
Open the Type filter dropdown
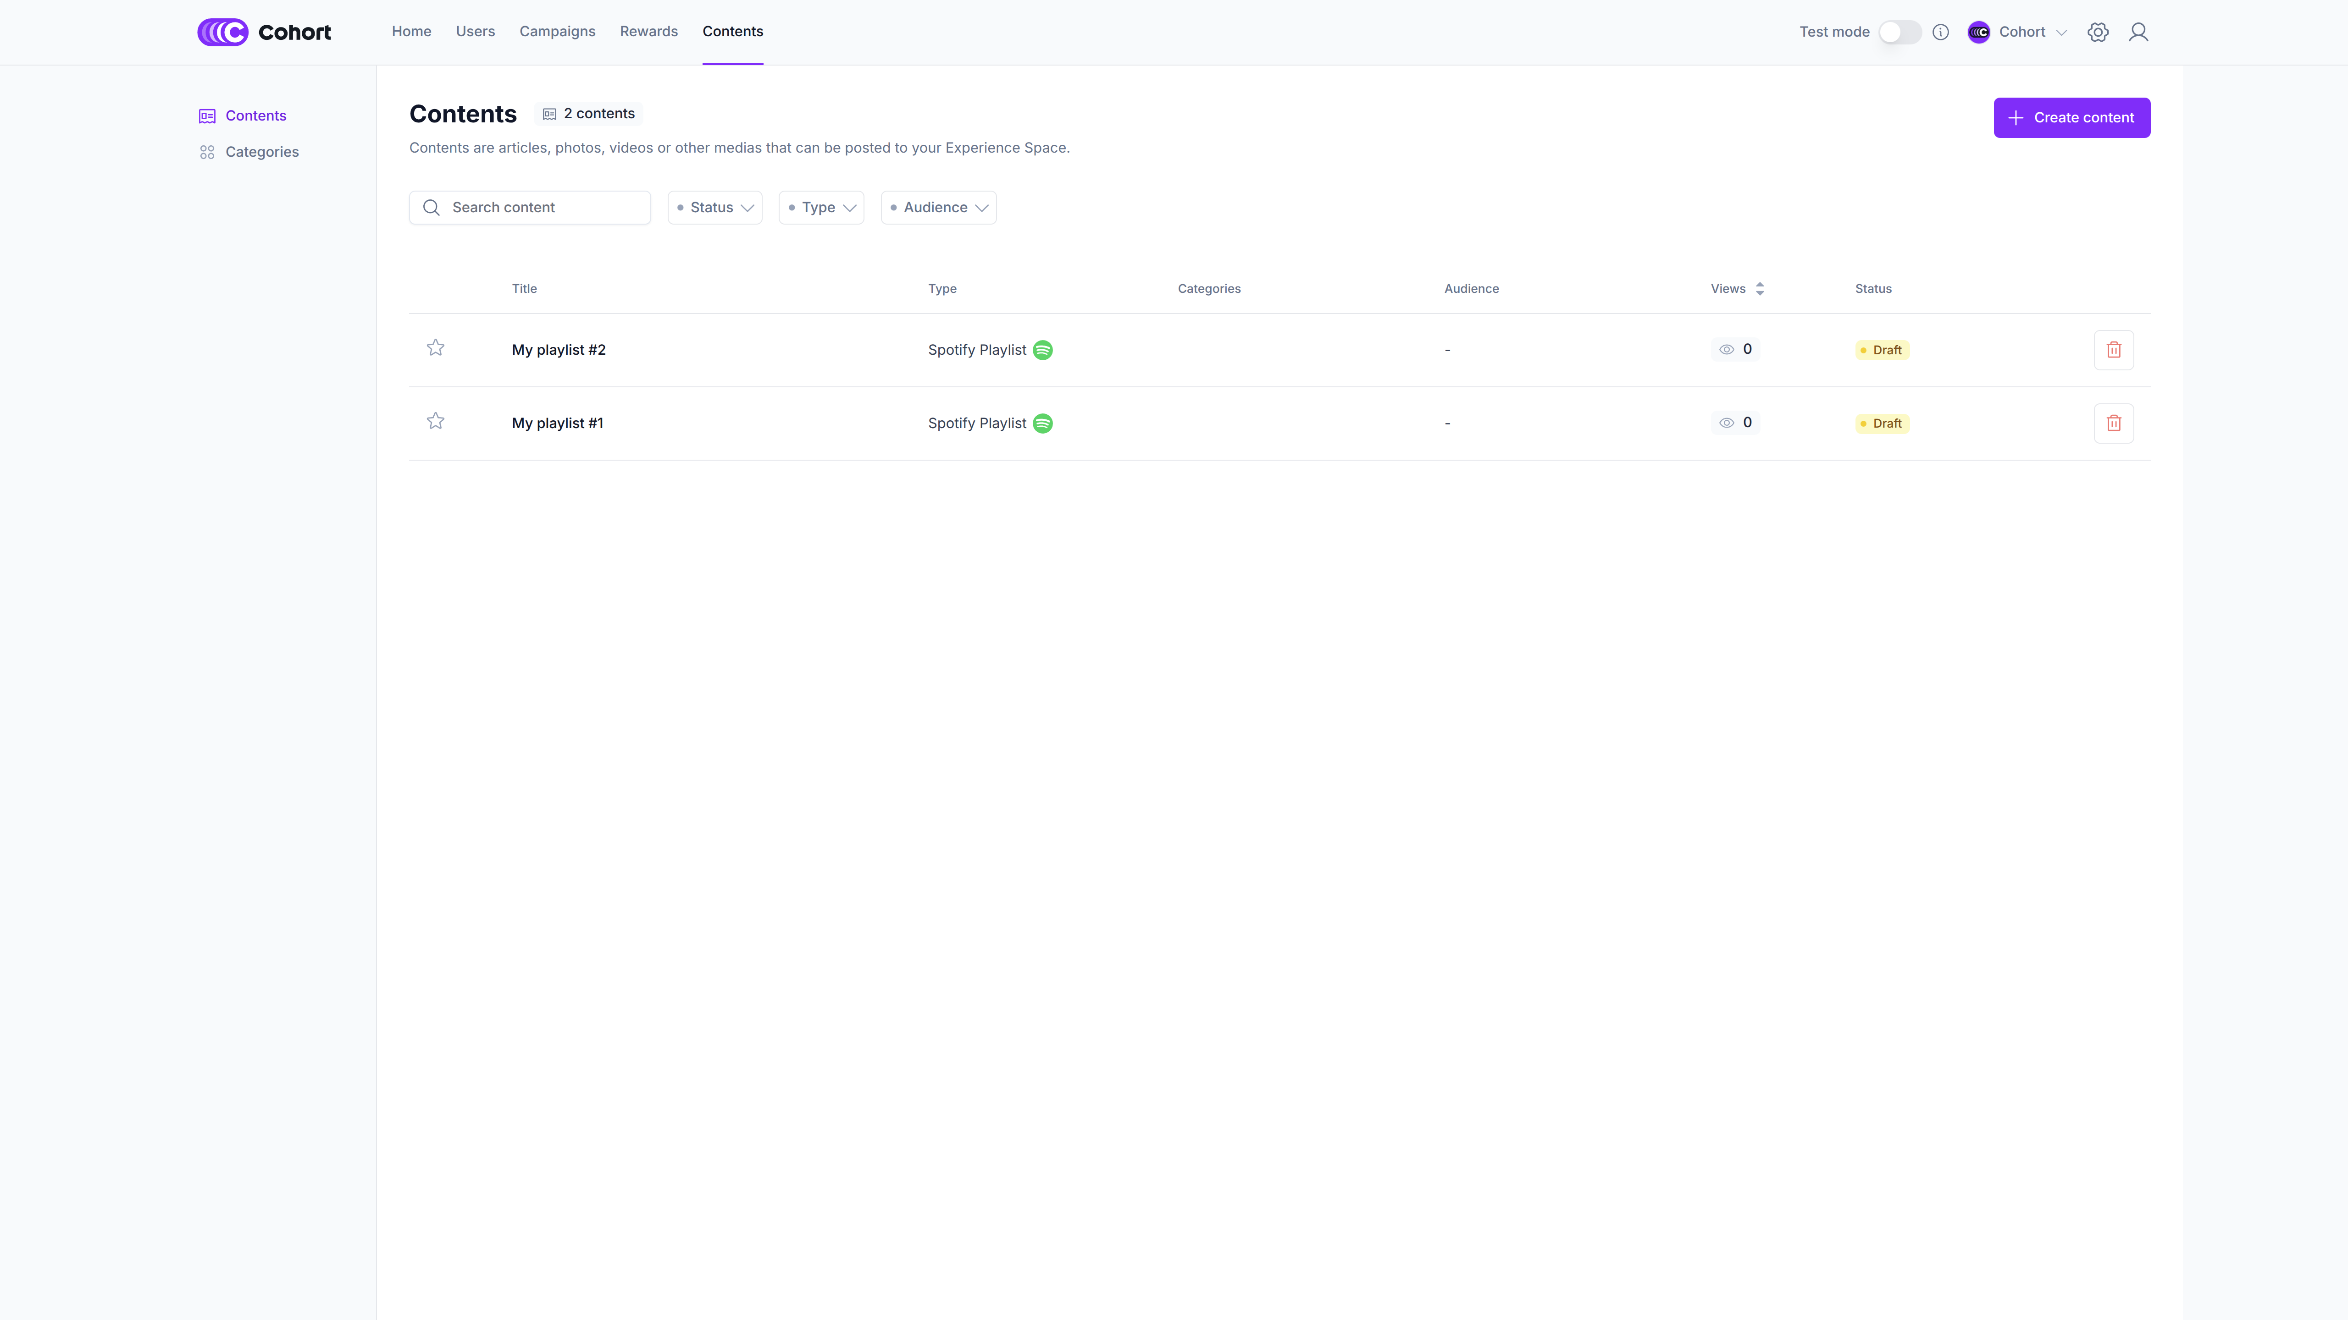point(821,208)
